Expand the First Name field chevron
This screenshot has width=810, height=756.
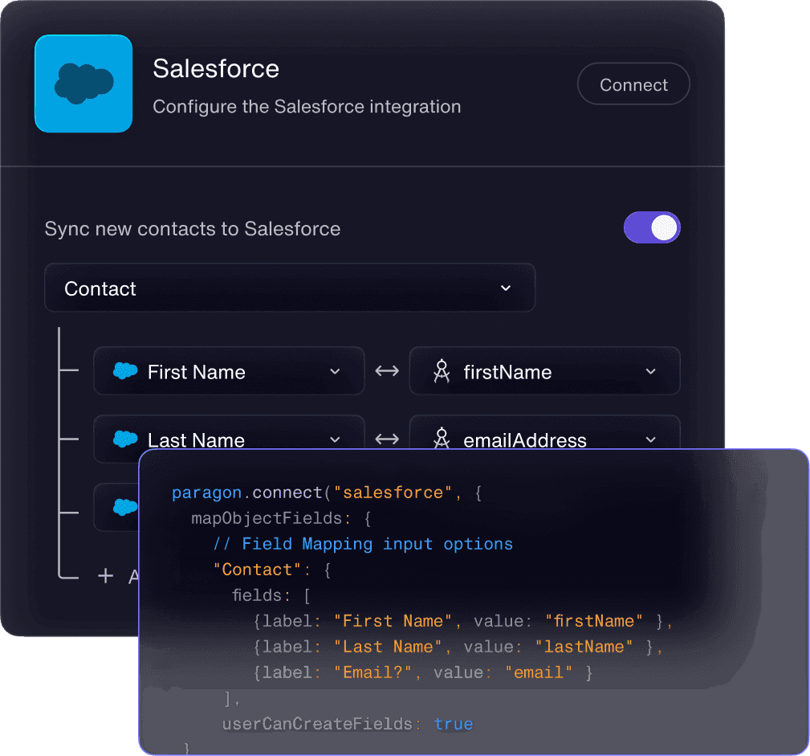(336, 371)
